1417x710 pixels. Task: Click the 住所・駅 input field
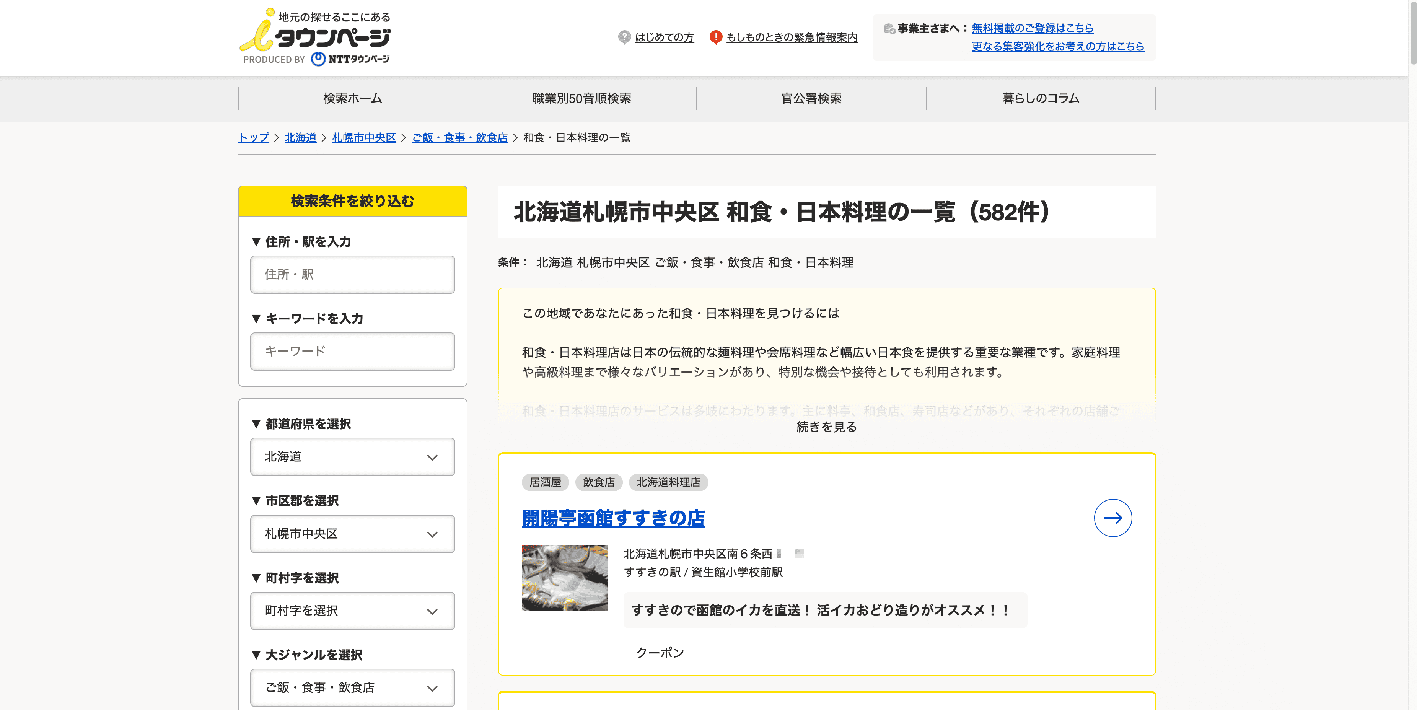tap(352, 274)
